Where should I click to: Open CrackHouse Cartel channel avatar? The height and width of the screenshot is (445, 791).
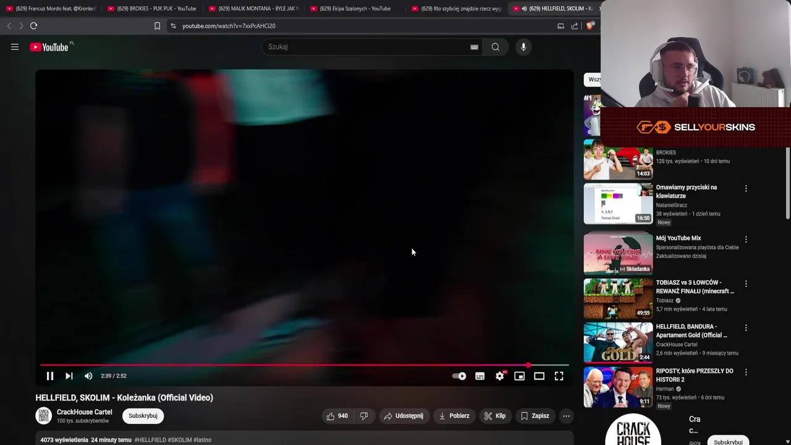point(43,416)
